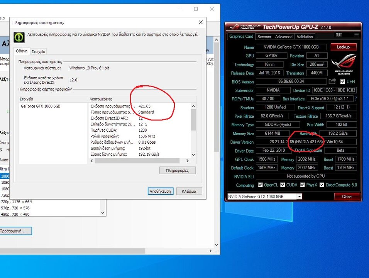Click the details list scroll left arrow
This screenshot has height=278, width=369.
coord(92,161)
